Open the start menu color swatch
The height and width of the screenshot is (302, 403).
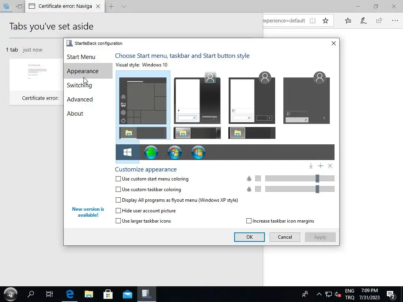258,179
